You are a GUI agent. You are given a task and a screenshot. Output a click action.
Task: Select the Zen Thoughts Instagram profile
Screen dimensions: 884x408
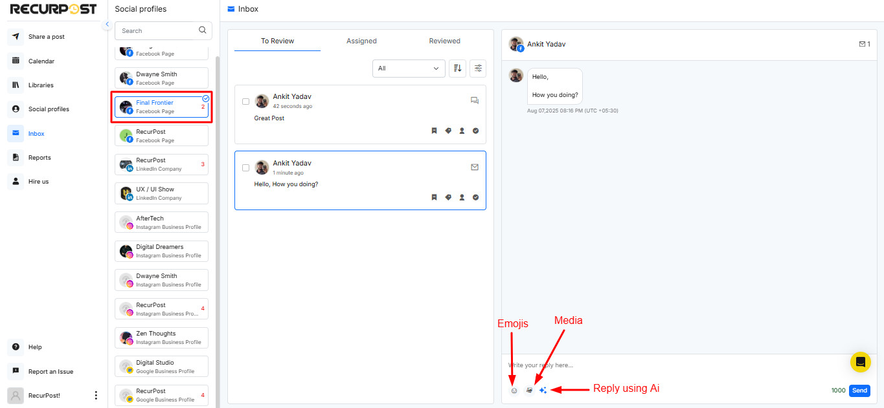tap(161, 338)
